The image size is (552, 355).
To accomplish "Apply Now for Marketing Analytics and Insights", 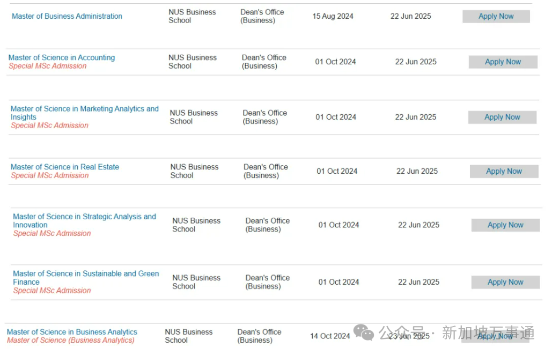I will pyautogui.click(x=502, y=117).
